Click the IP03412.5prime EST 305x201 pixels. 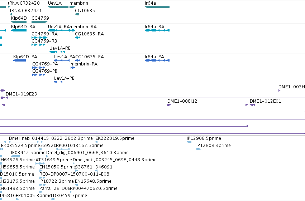click(15, 156)
